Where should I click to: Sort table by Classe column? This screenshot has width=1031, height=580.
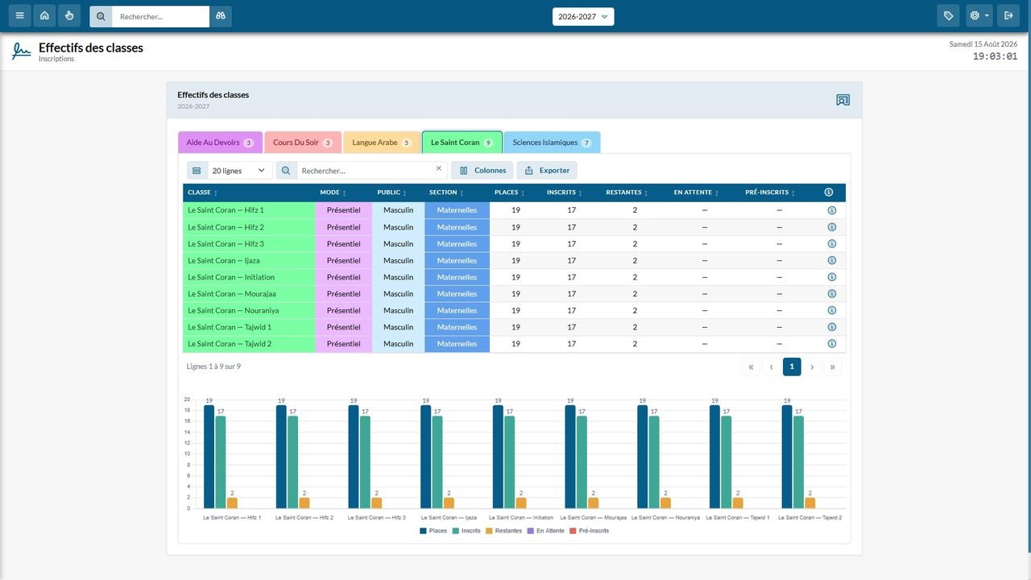click(202, 193)
